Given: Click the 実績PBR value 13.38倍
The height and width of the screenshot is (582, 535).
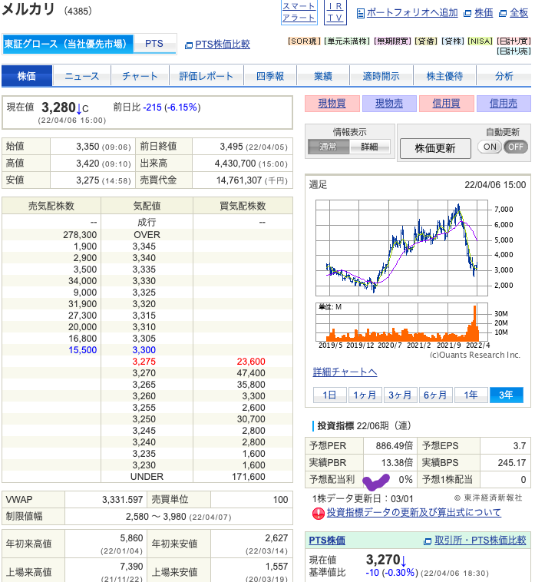Looking at the screenshot, I should pyautogui.click(x=397, y=463).
